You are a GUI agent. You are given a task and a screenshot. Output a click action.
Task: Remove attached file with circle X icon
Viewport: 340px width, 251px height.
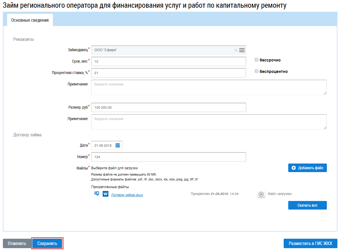(x=261, y=194)
